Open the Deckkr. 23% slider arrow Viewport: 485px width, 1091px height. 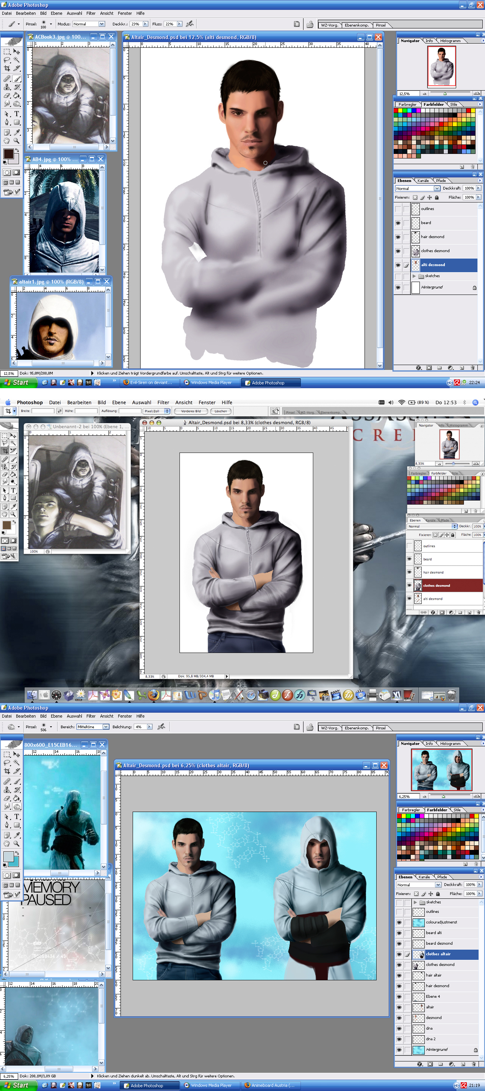pos(145,24)
